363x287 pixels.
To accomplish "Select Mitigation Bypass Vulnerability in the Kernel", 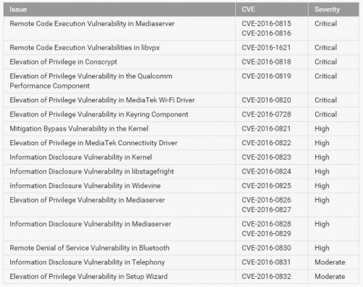I will click(79, 129).
